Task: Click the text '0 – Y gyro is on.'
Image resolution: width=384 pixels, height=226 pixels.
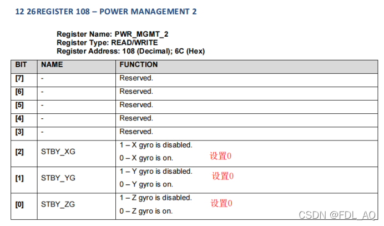Action: pos(146,184)
